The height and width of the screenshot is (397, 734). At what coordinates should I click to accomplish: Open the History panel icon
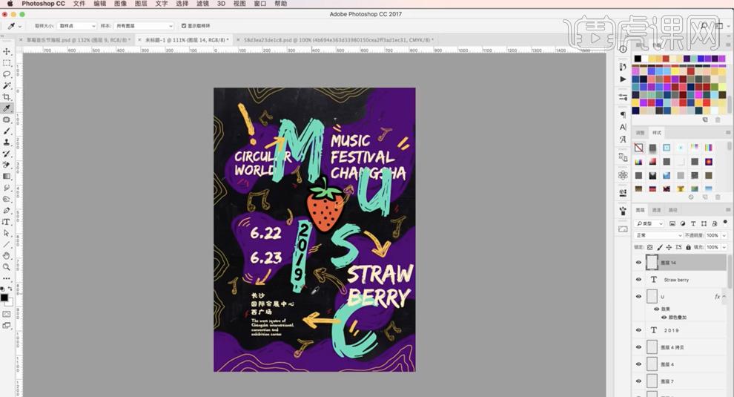[x=623, y=67]
